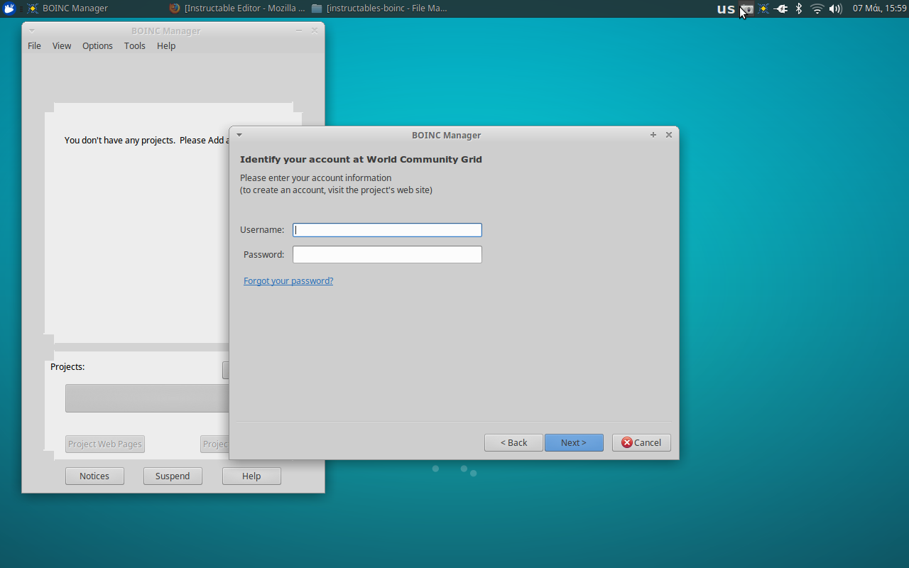909x568 pixels.
Task: Open the power manager plug icon
Action: (x=781, y=9)
